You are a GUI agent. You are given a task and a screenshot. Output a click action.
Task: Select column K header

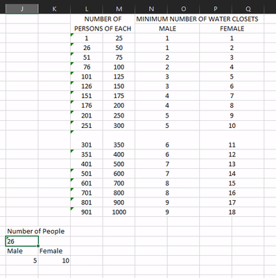tap(54, 9)
